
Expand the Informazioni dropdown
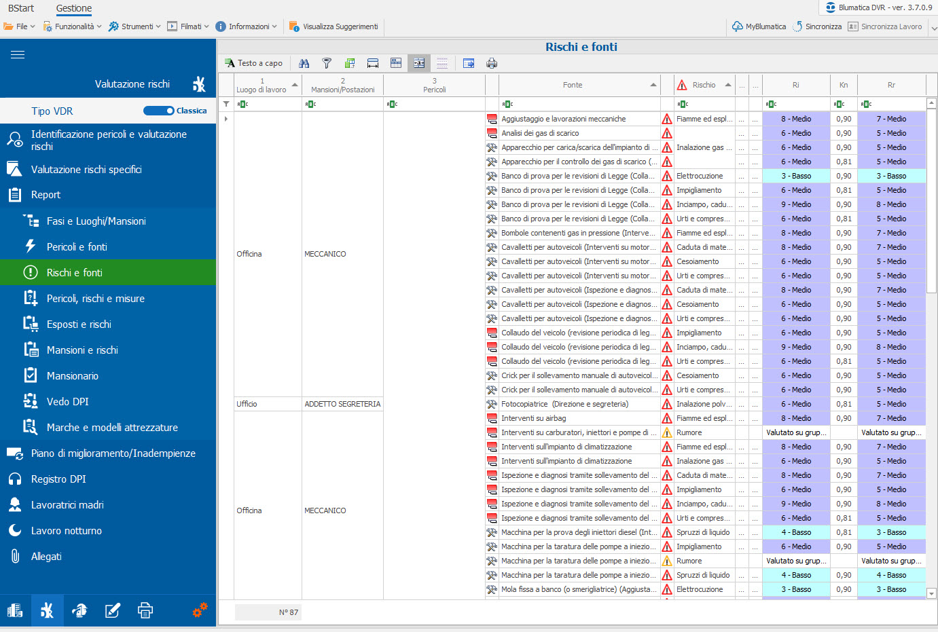pos(246,26)
